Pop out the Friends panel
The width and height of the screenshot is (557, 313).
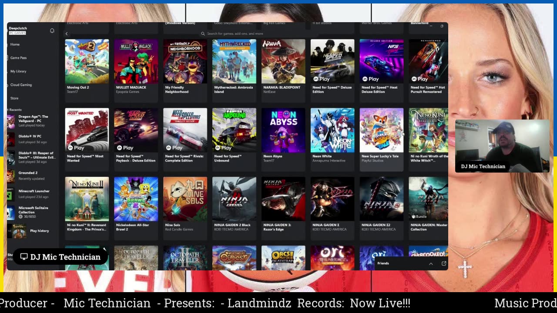443,263
